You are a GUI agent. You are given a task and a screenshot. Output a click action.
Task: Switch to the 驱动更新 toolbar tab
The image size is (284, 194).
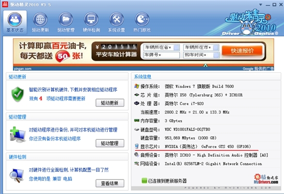pyautogui.click(x=40, y=22)
